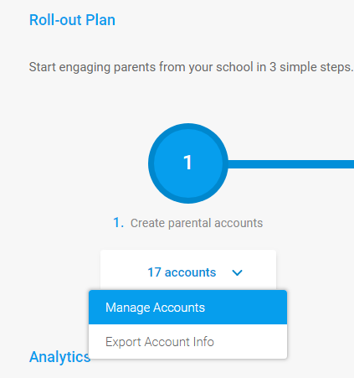Select the blue step 1 circle

[x=188, y=163]
